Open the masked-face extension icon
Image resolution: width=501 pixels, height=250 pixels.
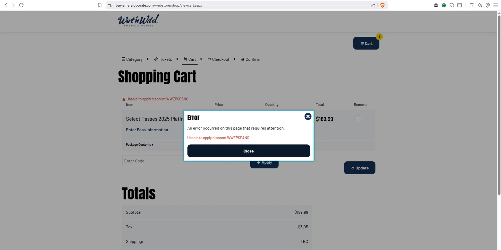pos(436,5)
